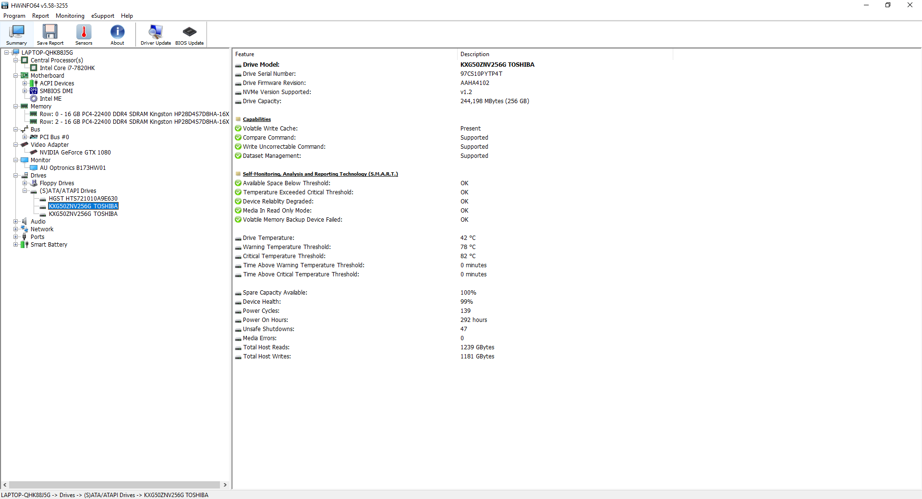Click the Floppy Drives icon
Image resolution: width=922 pixels, height=499 pixels.
coord(34,183)
